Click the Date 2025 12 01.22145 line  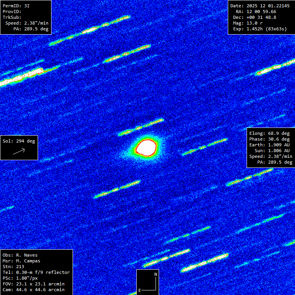click(260, 6)
